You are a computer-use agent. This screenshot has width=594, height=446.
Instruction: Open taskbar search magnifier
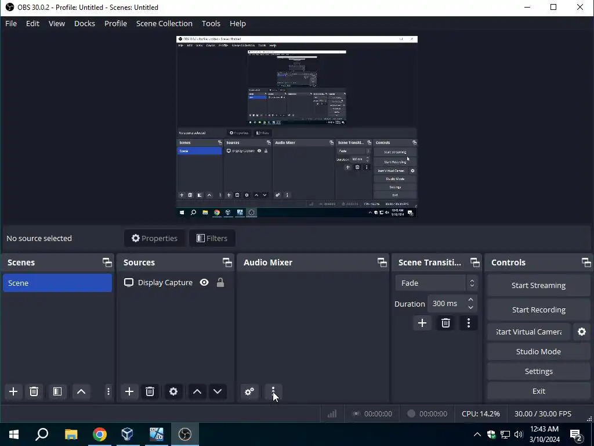point(42,434)
